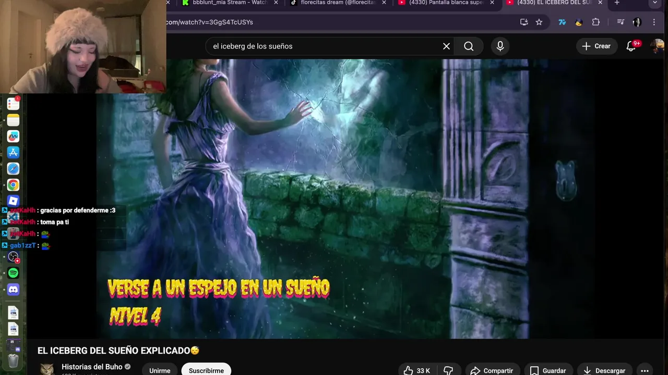Close the Pantalla blanca tab
Viewport: 668px width, 375px height.
pyautogui.click(x=492, y=3)
